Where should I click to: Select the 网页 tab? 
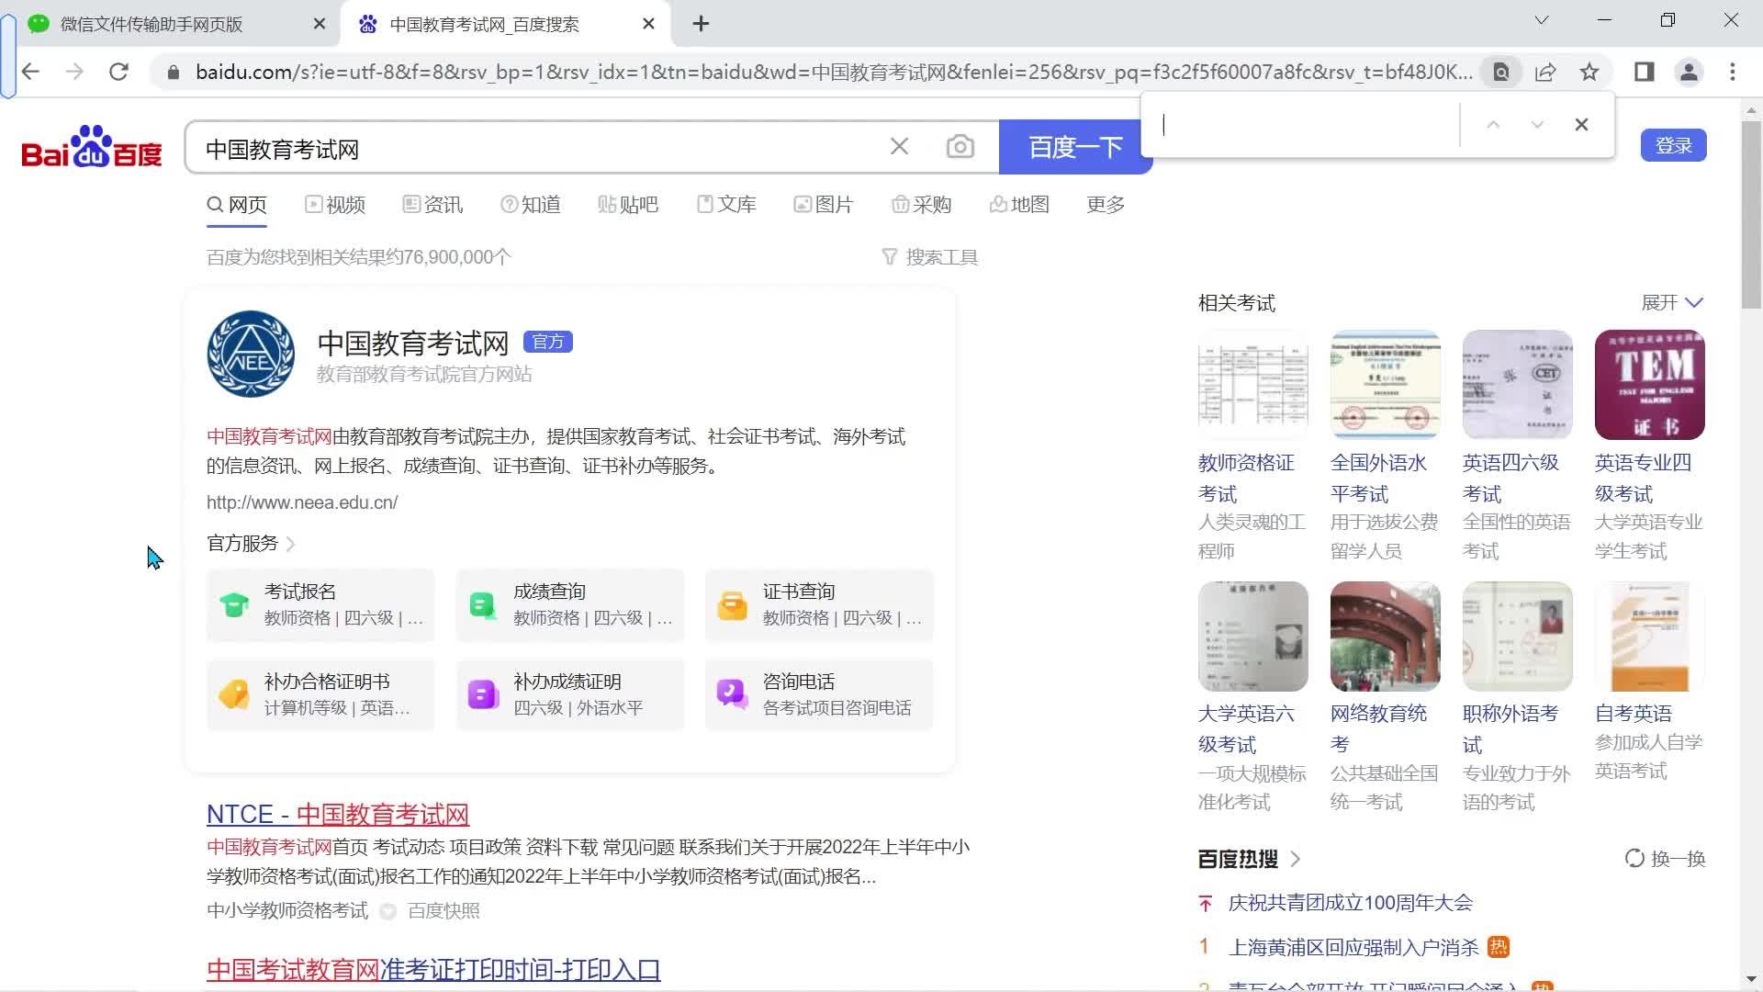[237, 205]
